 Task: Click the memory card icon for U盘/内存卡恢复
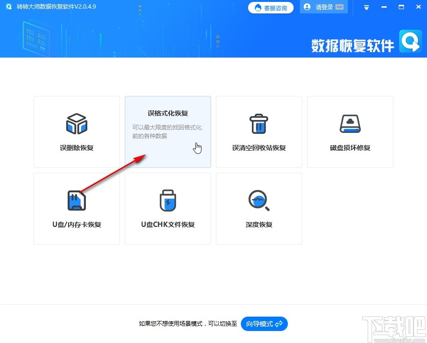coord(76,201)
